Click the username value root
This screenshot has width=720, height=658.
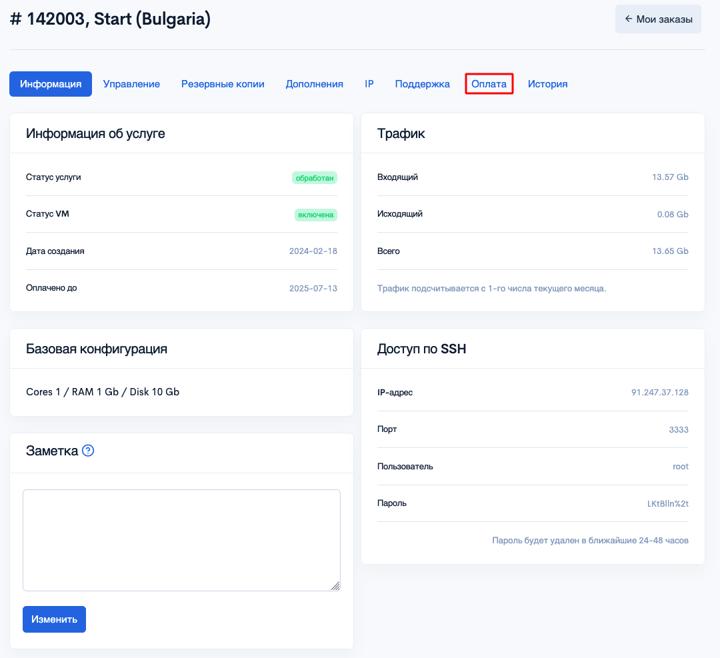(681, 466)
